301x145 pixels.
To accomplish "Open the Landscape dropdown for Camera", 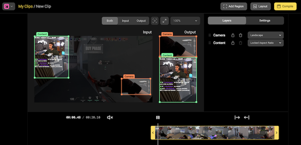I will 266,35.
